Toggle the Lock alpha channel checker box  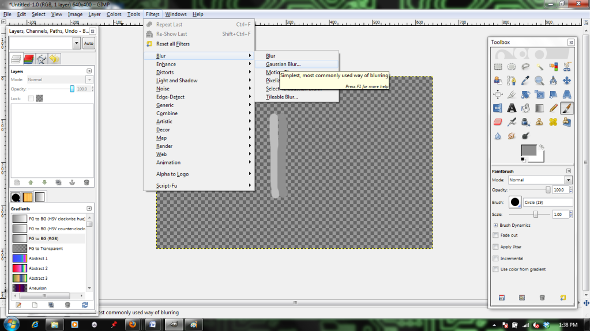click(39, 98)
